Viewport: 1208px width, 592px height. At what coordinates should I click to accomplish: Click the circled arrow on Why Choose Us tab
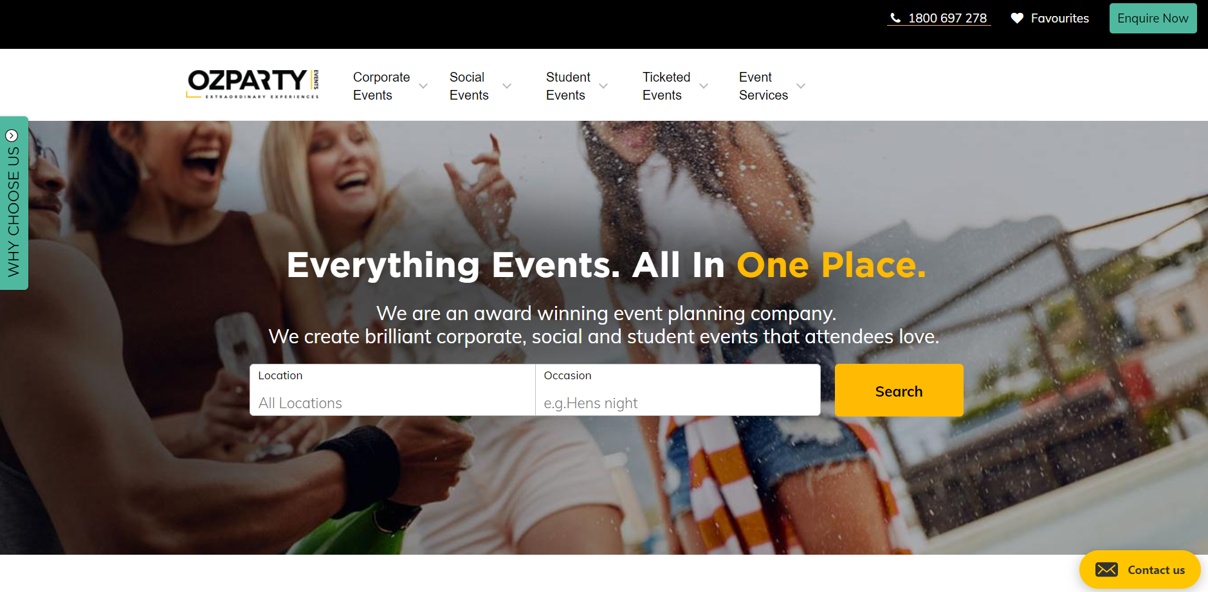[12, 136]
